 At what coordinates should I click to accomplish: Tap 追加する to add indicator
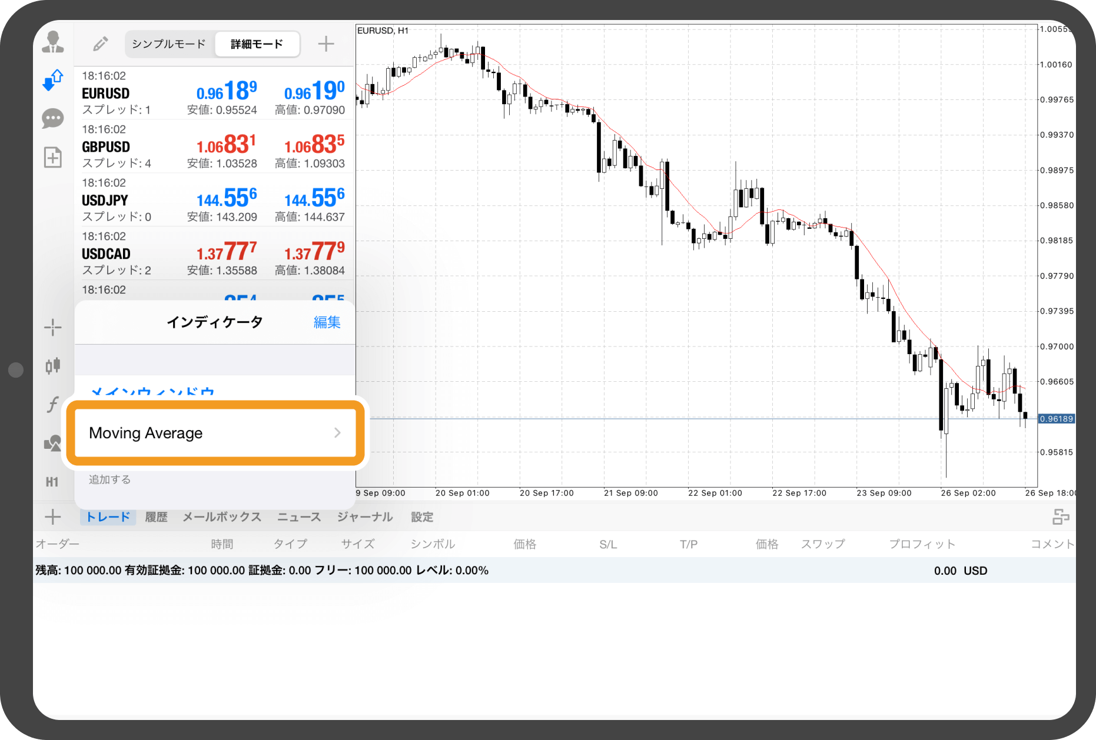pyautogui.click(x=110, y=479)
